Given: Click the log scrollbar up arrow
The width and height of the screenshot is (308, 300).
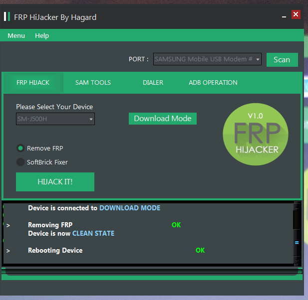Looking at the screenshot, I should coord(297,207).
